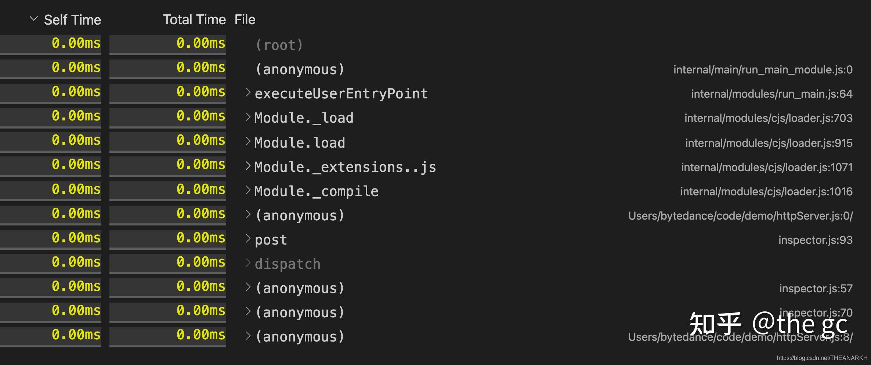Viewport: 871px width, 365px height.
Task: Sort by the Total Time column header
Action: click(194, 19)
